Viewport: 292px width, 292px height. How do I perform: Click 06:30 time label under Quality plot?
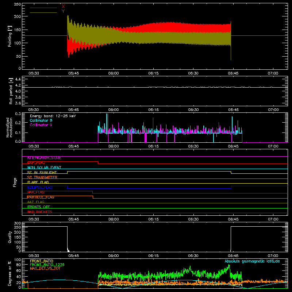tap(193, 256)
